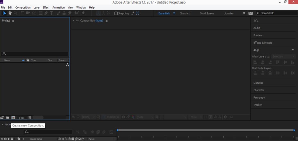Viewport: 298px width, 141px height.
Task: Toggle the timeline lock column switch
Action: [x=12, y=139]
